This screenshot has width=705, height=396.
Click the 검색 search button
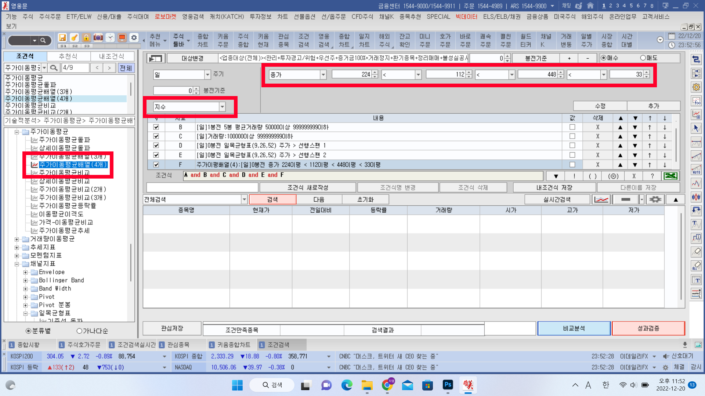(x=272, y=199)
